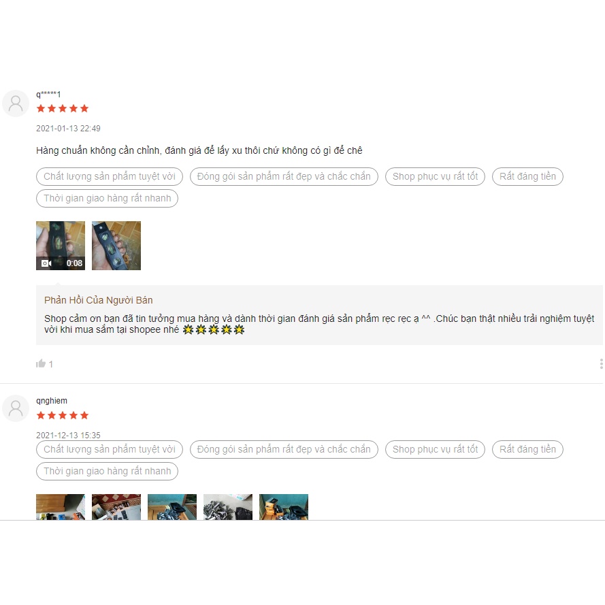Screen dimensions: 605x605
Task: Click avatar icon of user q*****1
Action: coord(16,103)
